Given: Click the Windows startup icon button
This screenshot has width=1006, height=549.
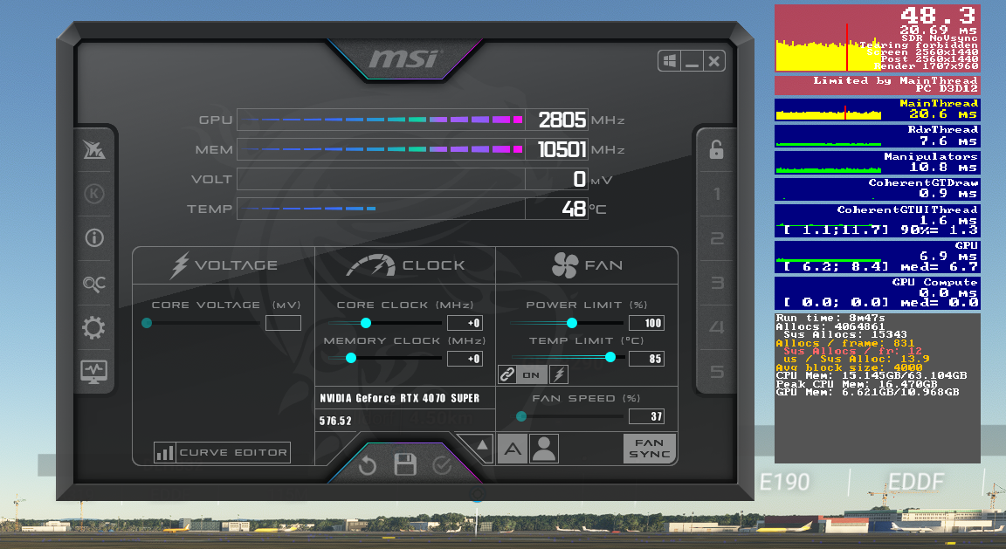Looking at the screenshot, I should pos(669,61).
